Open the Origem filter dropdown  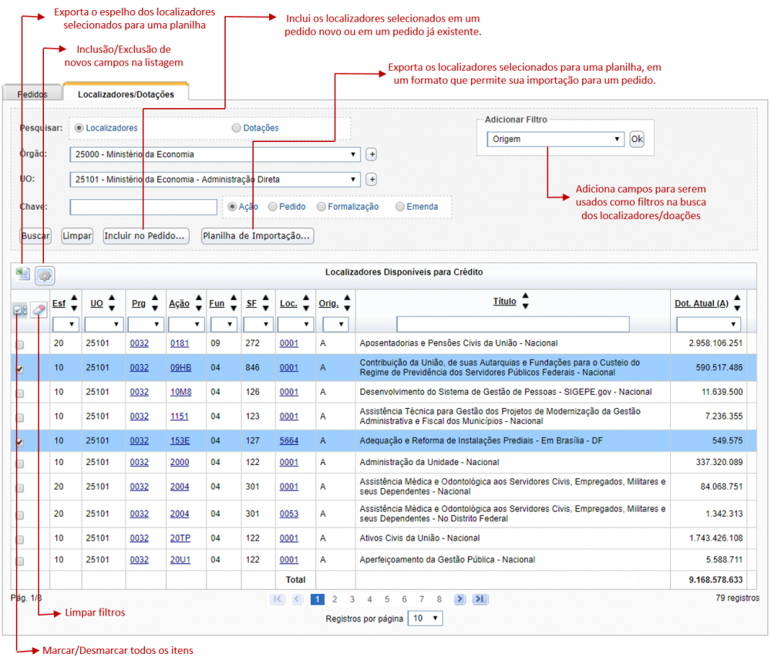click(x=555, y=139)
